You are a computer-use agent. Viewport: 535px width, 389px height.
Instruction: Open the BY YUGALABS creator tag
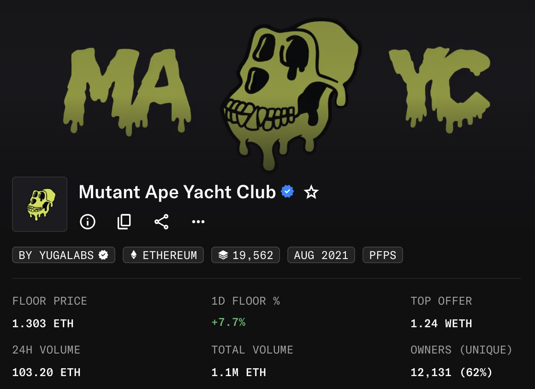(x=63, y=255)
